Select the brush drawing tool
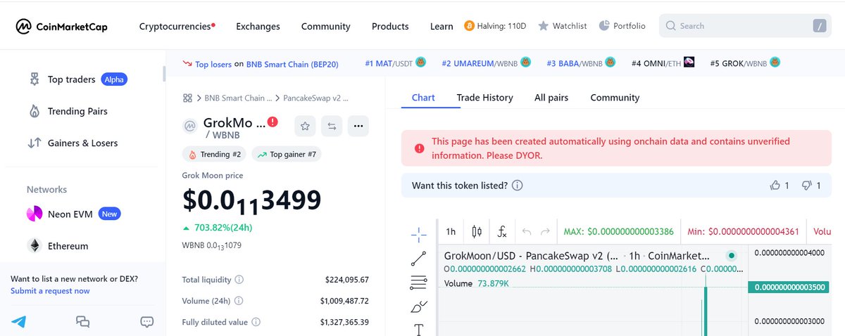Viewport: 845px width, 336px height. coord(418,306)
